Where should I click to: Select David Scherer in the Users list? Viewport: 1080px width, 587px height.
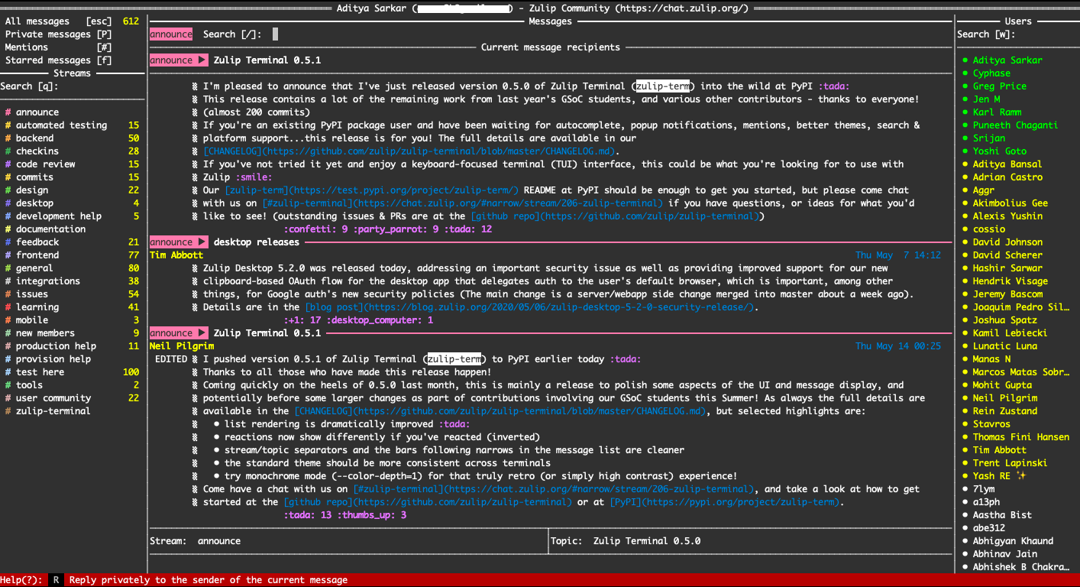tap(1007, 255)
